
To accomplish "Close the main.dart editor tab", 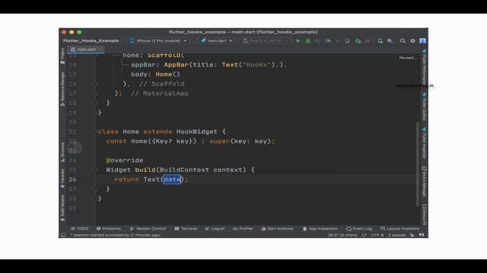I will click(100, 49).
